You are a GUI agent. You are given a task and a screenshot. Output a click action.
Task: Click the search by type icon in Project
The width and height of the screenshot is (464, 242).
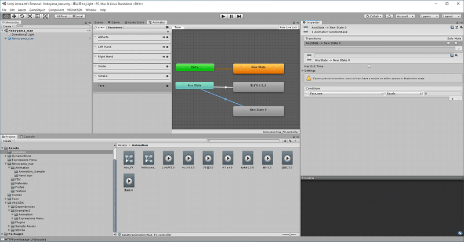coord(285,141)
